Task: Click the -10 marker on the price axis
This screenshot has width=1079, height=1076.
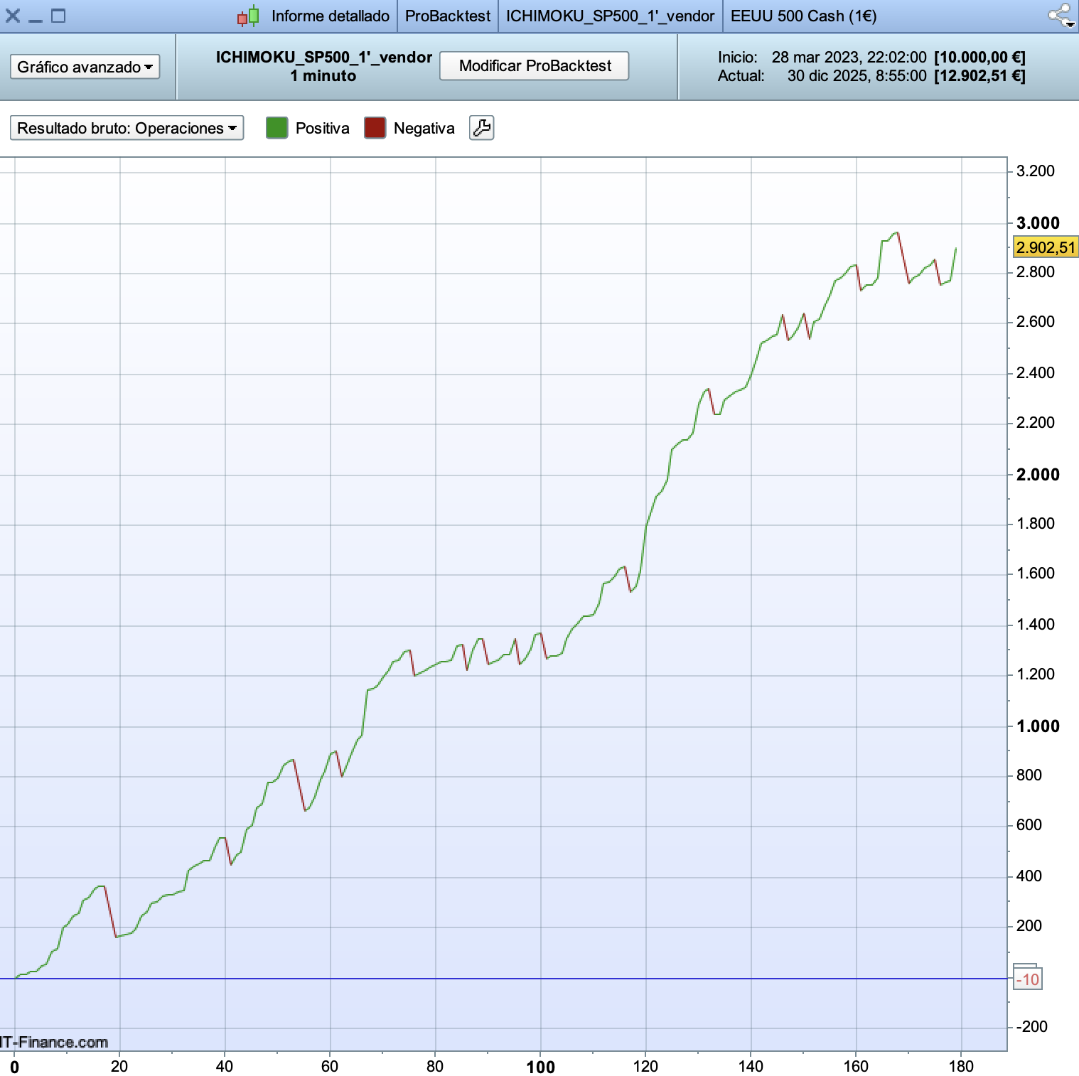Action: (1028, 979)
